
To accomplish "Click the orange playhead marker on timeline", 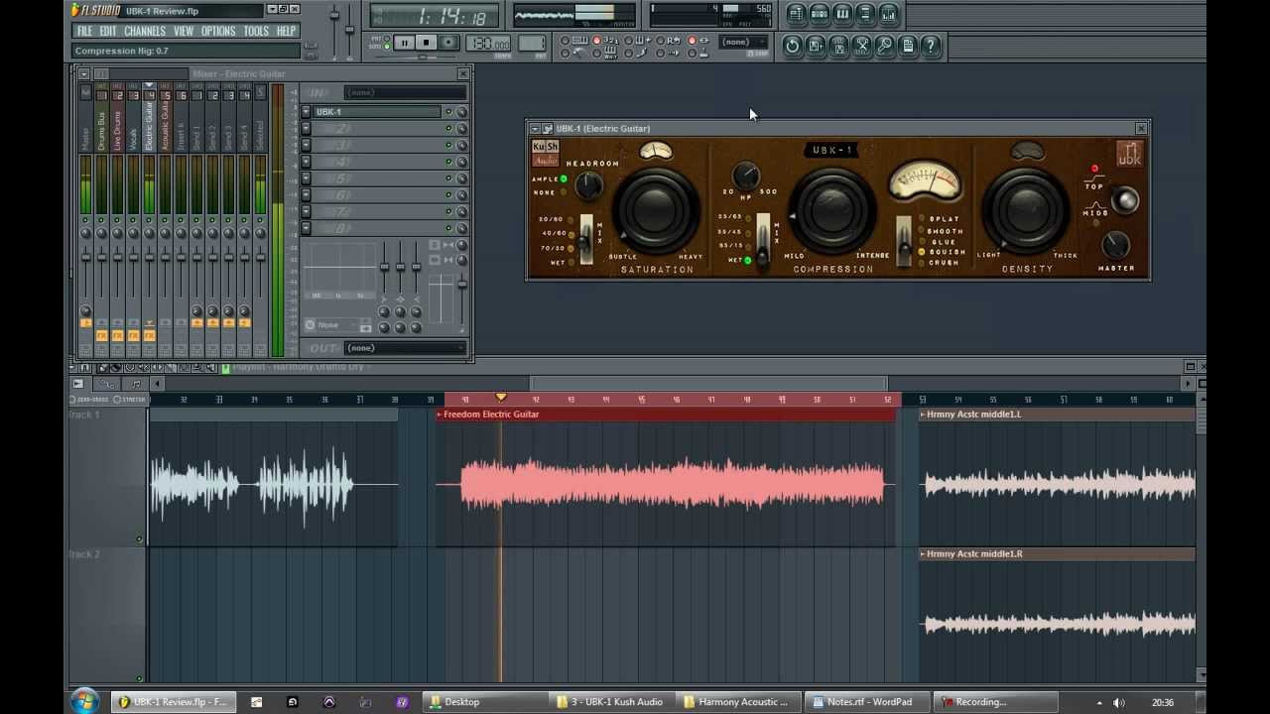I will (501, 398).
